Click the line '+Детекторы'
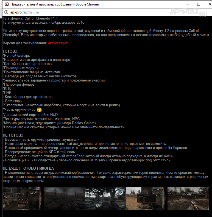212x217 pixels. (13, 101)
